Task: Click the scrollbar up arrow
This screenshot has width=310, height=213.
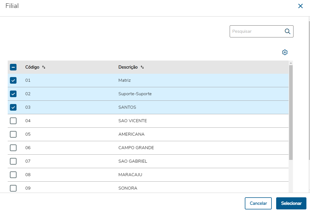Action: coord(291,63)
